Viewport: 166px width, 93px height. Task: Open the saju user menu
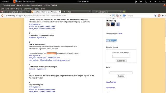coord(162,2)
